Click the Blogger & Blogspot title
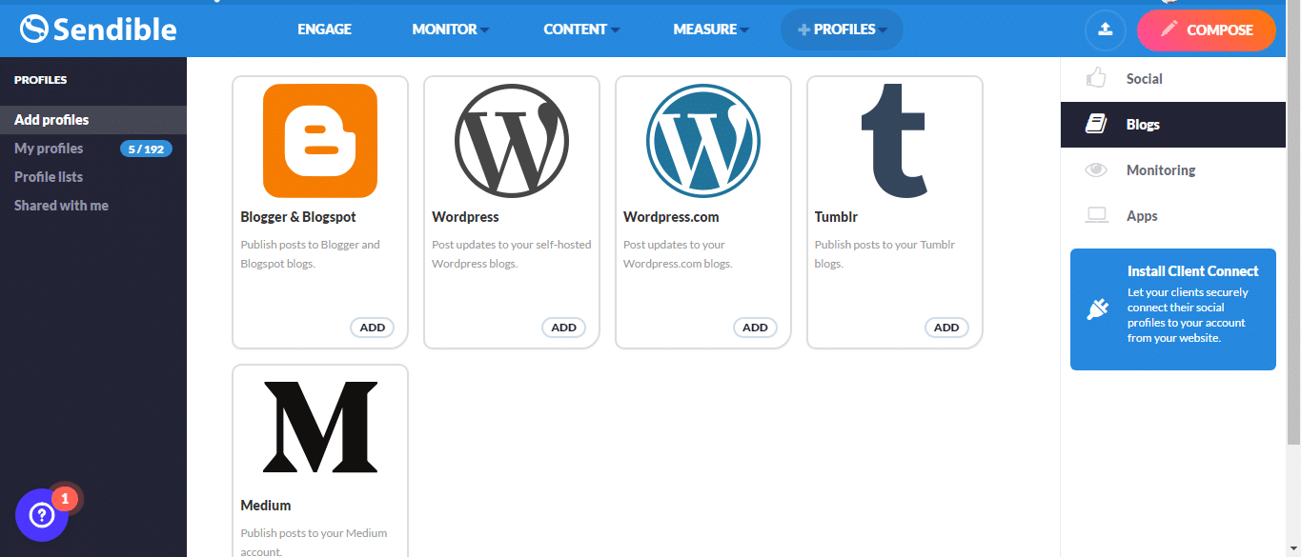 [x=298, y=217]
